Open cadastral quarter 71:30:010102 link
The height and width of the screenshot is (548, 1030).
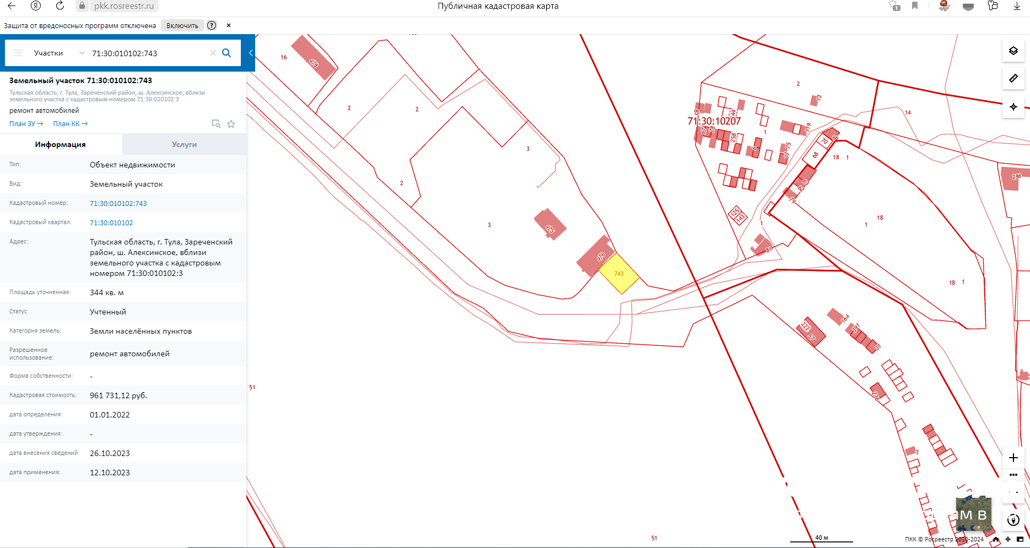[111, 223]
